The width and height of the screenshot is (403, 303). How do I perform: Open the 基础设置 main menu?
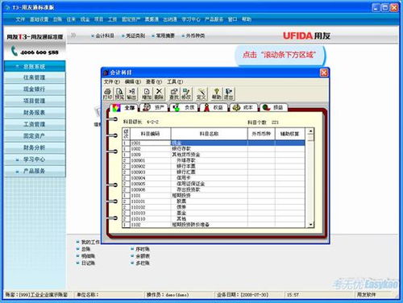(39, 19)
